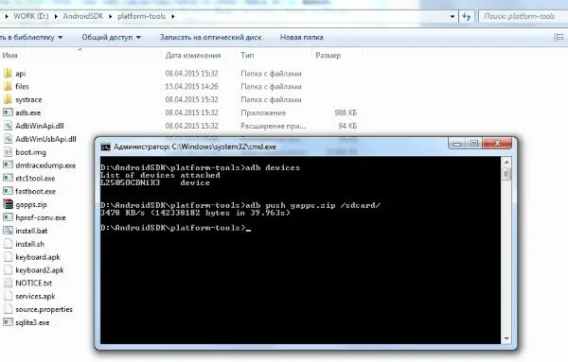
Task: Click the platform-tools breadcrumb
Action: pos(141,16)
